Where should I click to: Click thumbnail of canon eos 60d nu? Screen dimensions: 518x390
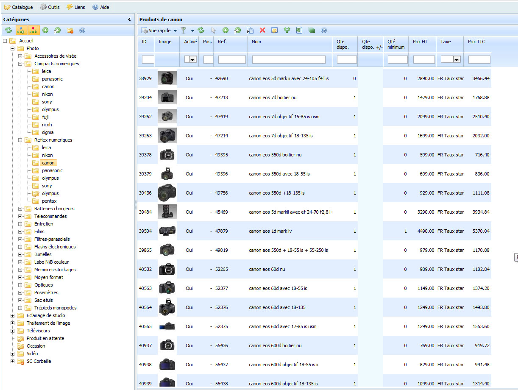[x=167, y=269]
